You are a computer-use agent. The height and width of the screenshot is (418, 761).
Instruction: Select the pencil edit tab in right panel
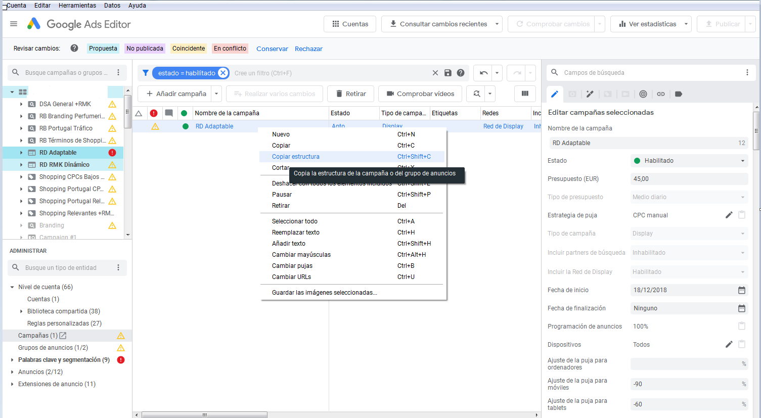555,94
